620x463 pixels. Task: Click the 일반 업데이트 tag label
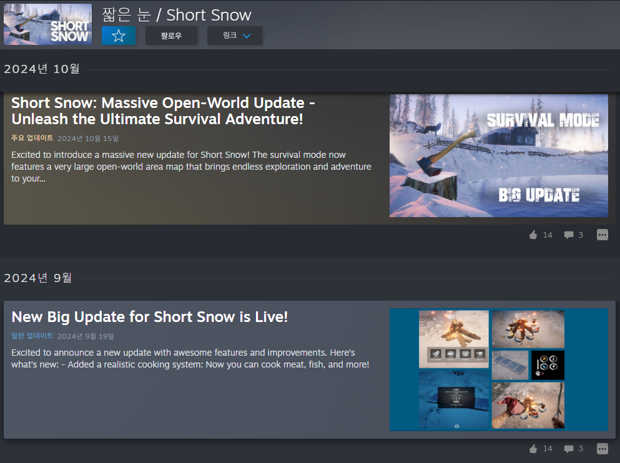click(x=32, y=336)
